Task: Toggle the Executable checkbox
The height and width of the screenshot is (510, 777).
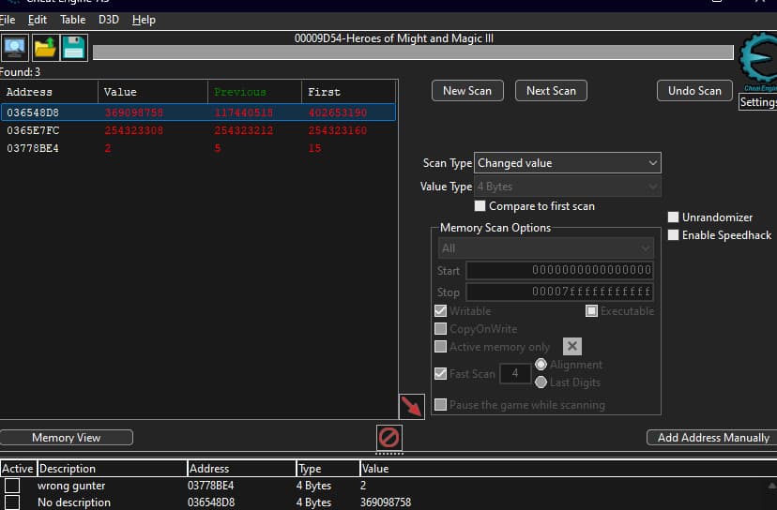Action: point(591,310)
